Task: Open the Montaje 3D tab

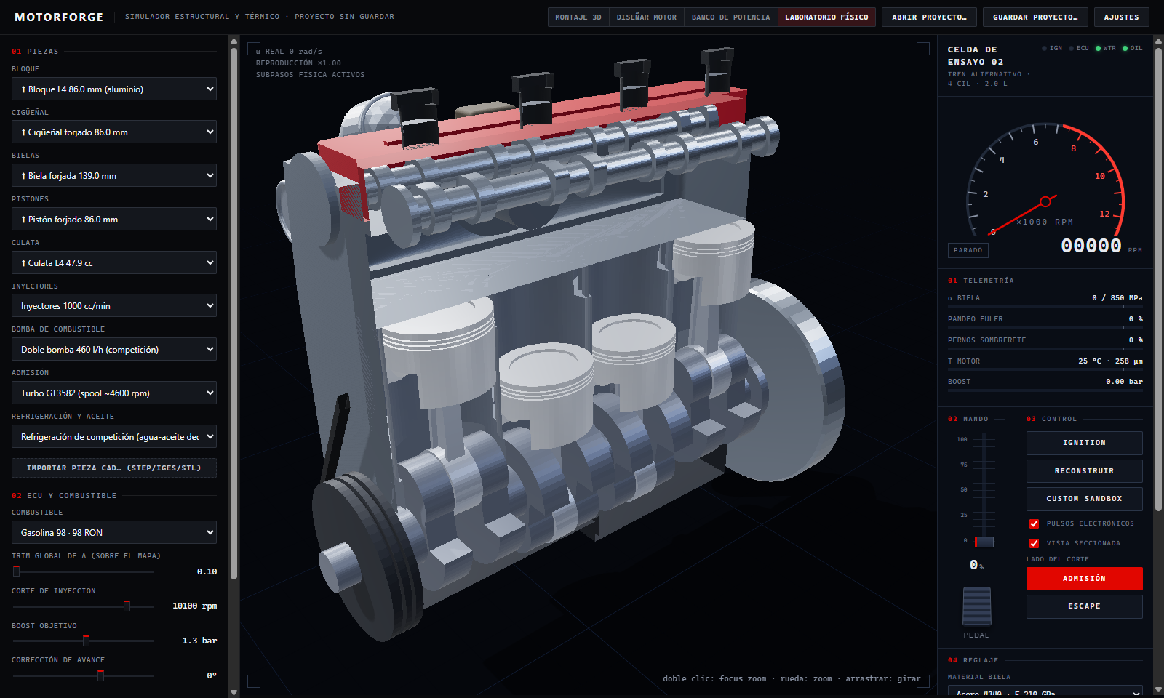Action: point(578,17)
